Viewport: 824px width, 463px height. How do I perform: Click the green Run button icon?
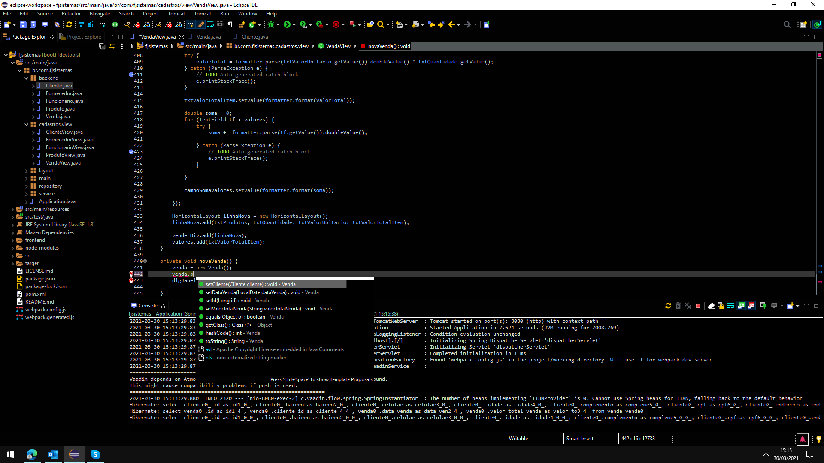(287, 24)
